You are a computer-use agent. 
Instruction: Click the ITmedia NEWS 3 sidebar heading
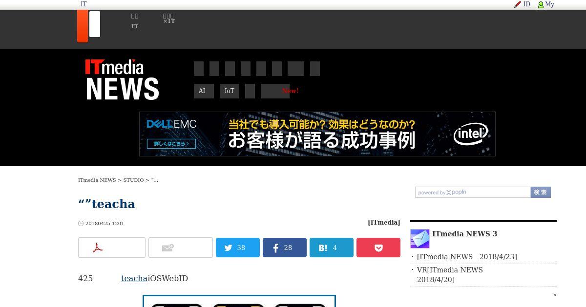tap(464, 234)
